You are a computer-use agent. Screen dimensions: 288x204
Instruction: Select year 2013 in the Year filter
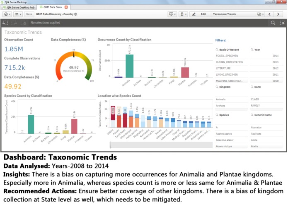pos(266,62)
